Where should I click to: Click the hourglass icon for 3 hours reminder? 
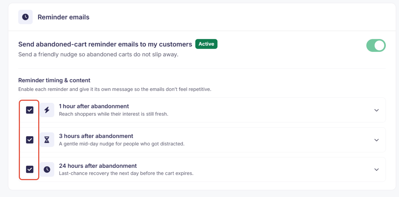click(x=47, y=140)
